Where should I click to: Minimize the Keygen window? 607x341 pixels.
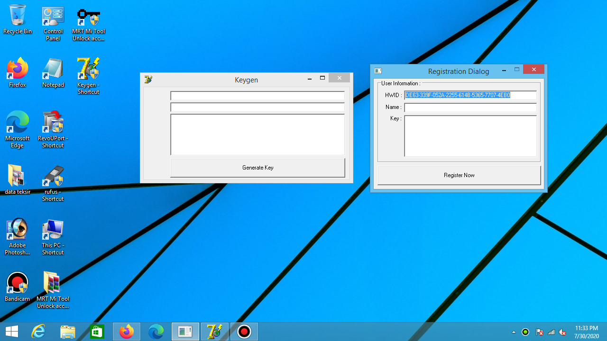click(x=310, y=79)
